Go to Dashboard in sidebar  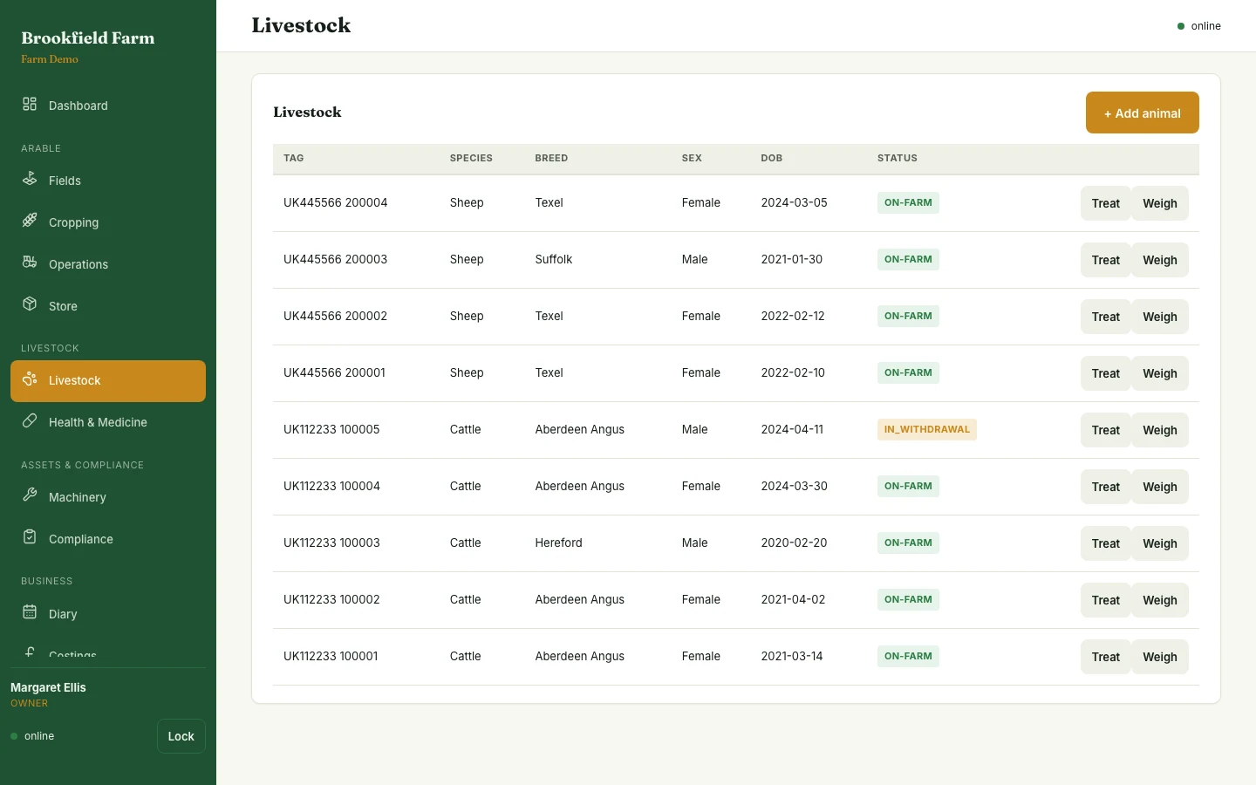(x=108, y=105)
